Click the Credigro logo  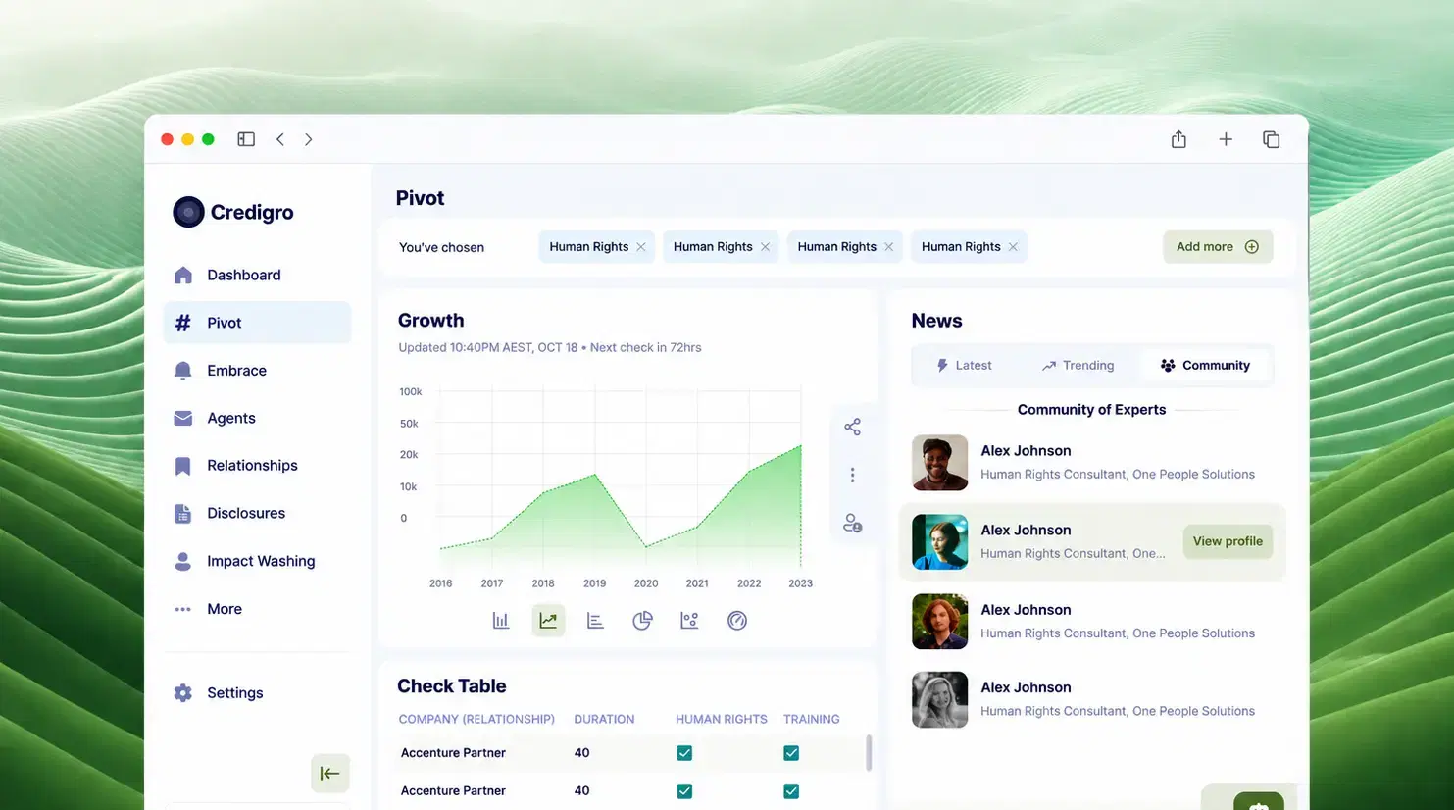(233, 212)
